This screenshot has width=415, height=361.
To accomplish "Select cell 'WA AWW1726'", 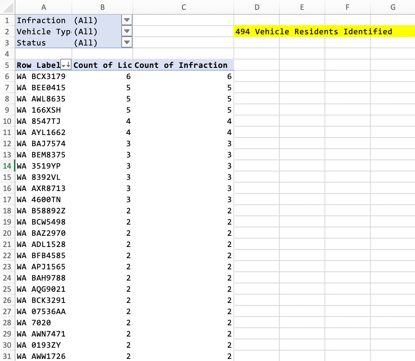I will (44, 356).
